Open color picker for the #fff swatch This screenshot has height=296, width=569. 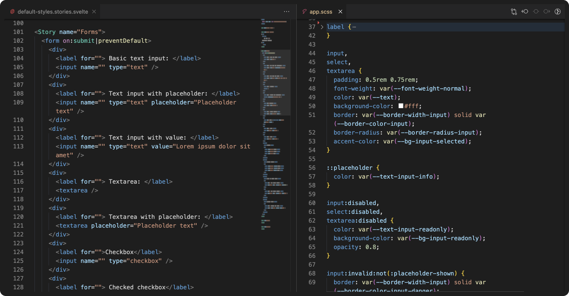[x=400, y=106]
